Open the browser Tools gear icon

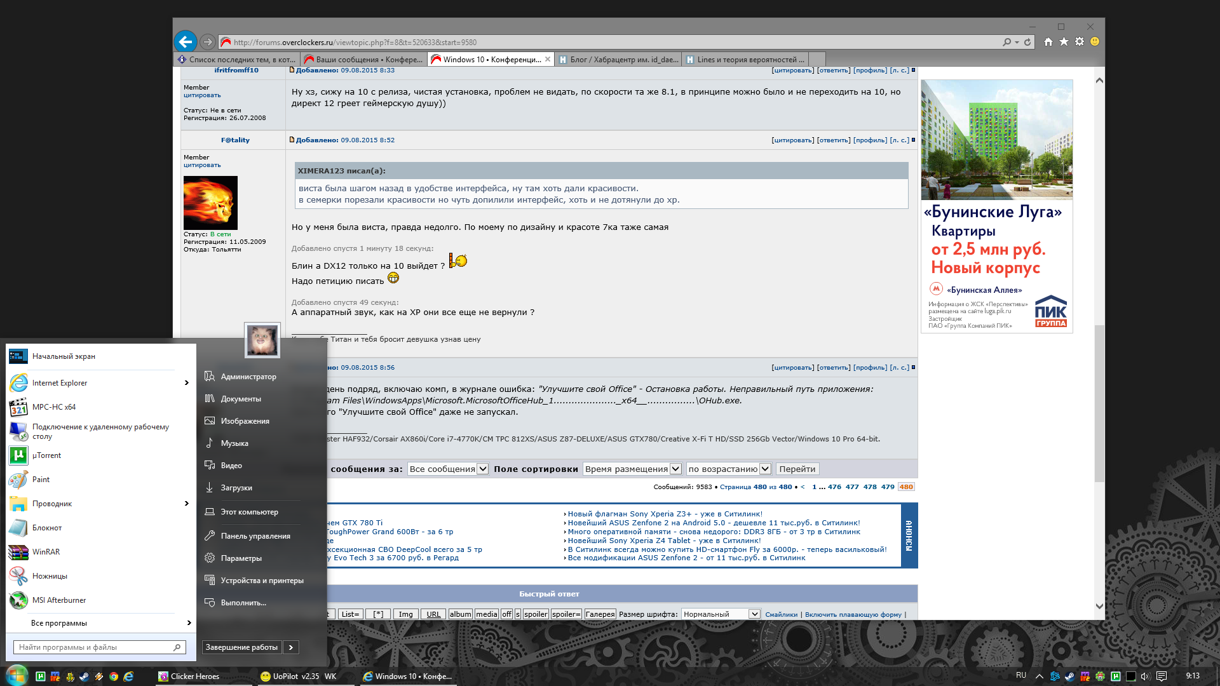1080,42
